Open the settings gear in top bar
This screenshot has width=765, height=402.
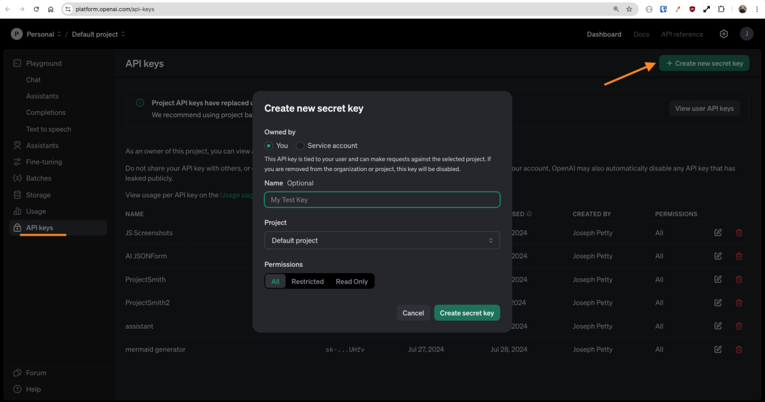723,34
